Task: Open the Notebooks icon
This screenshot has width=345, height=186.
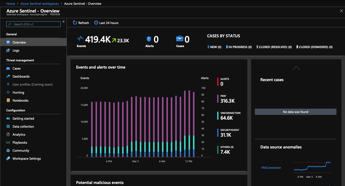Action: 8,100
